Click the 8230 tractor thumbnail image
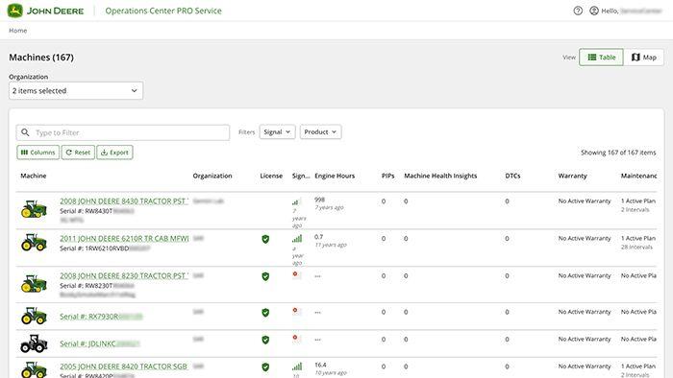 click(34, 283)
